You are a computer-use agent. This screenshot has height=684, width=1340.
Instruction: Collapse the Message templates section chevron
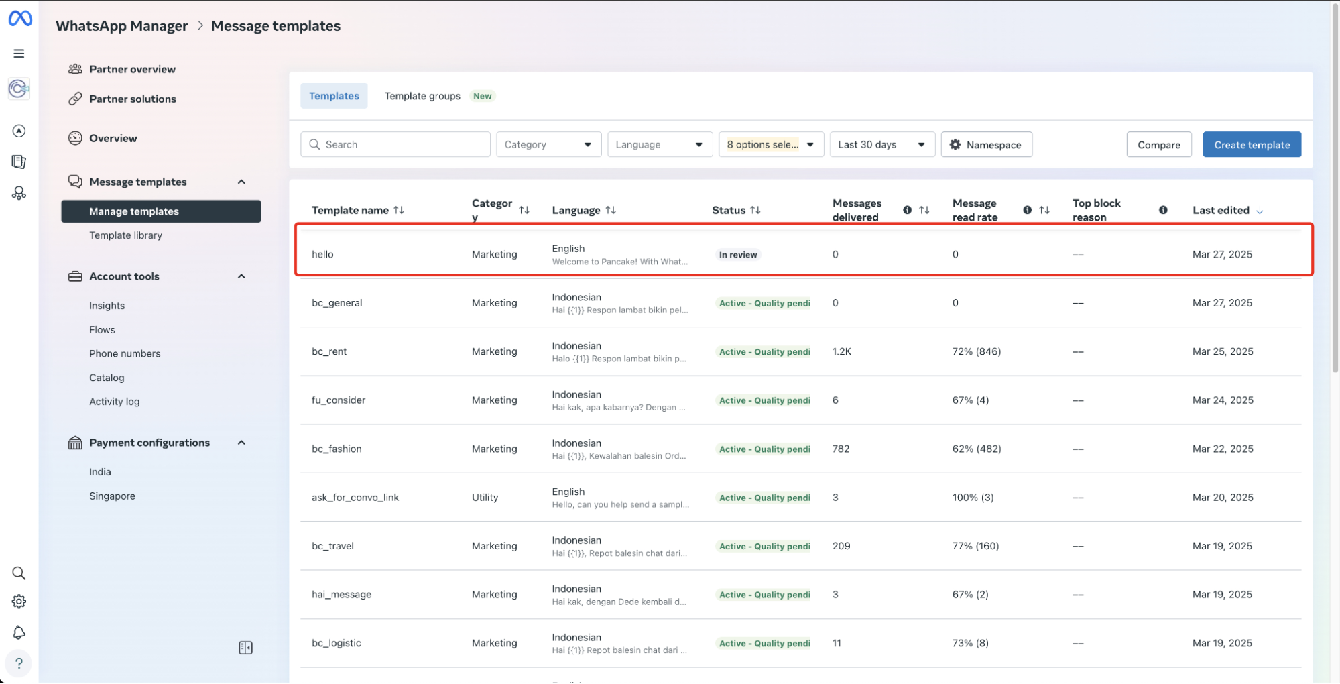[x=241, y=182]
